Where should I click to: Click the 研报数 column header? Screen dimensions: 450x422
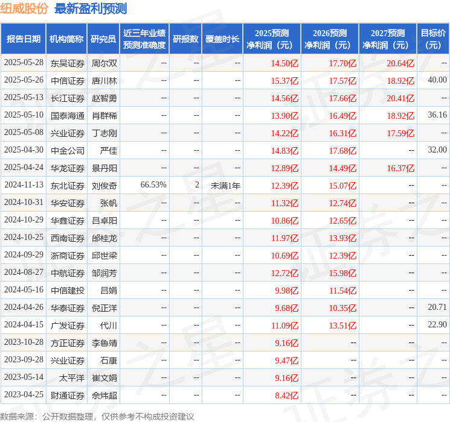point(185,39)
